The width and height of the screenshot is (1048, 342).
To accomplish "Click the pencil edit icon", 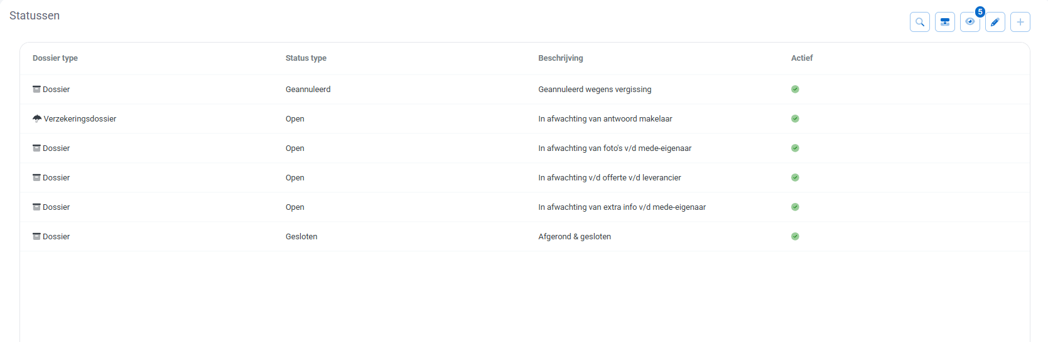I will (x=995, y=22).
